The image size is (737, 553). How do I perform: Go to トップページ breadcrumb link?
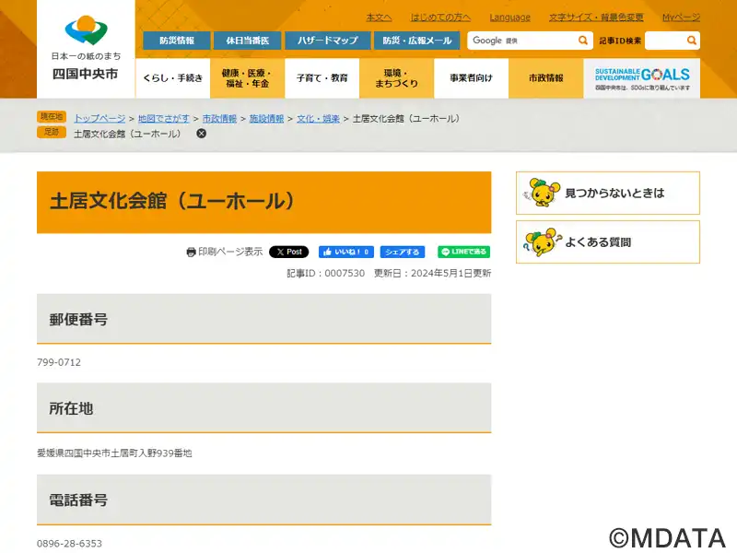[x=99, y=119]
